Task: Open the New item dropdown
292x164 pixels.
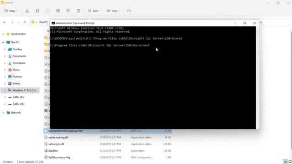Action: pyautogui.click(x=11, y=11)
